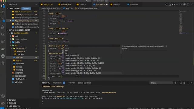Screen dimensions: 194x109
Task: Select the Terminal panel tab
Action: pyautogui.click(x=46, y=83)
